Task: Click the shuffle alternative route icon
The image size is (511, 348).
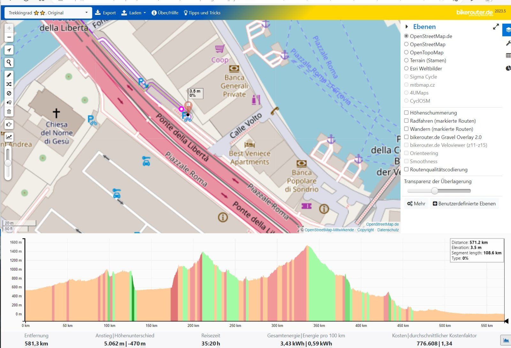Action: click(9, 84)
